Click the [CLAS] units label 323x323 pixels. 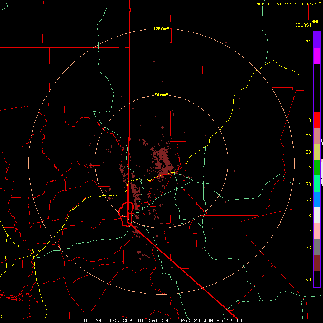click(x=303, y=25)
